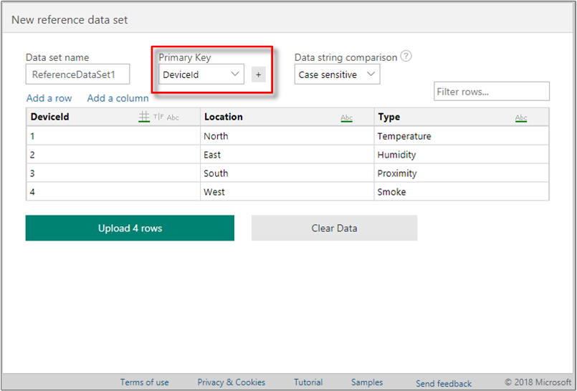577x391 pixels.
Task: Click the Send feedback link
Action: click(x=444, y=383)
